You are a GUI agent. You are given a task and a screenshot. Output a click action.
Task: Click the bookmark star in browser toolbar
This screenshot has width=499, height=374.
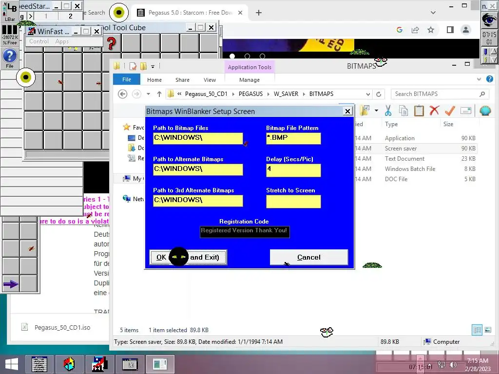431,30
